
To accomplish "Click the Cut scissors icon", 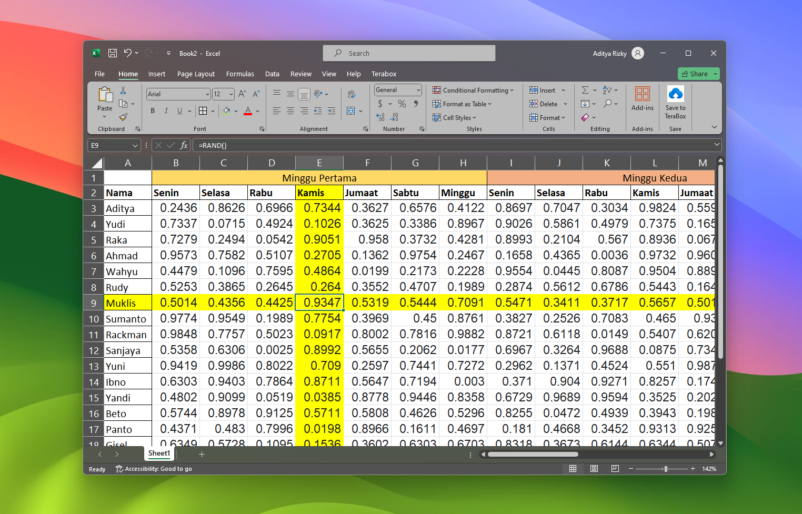I will point(123,90).
